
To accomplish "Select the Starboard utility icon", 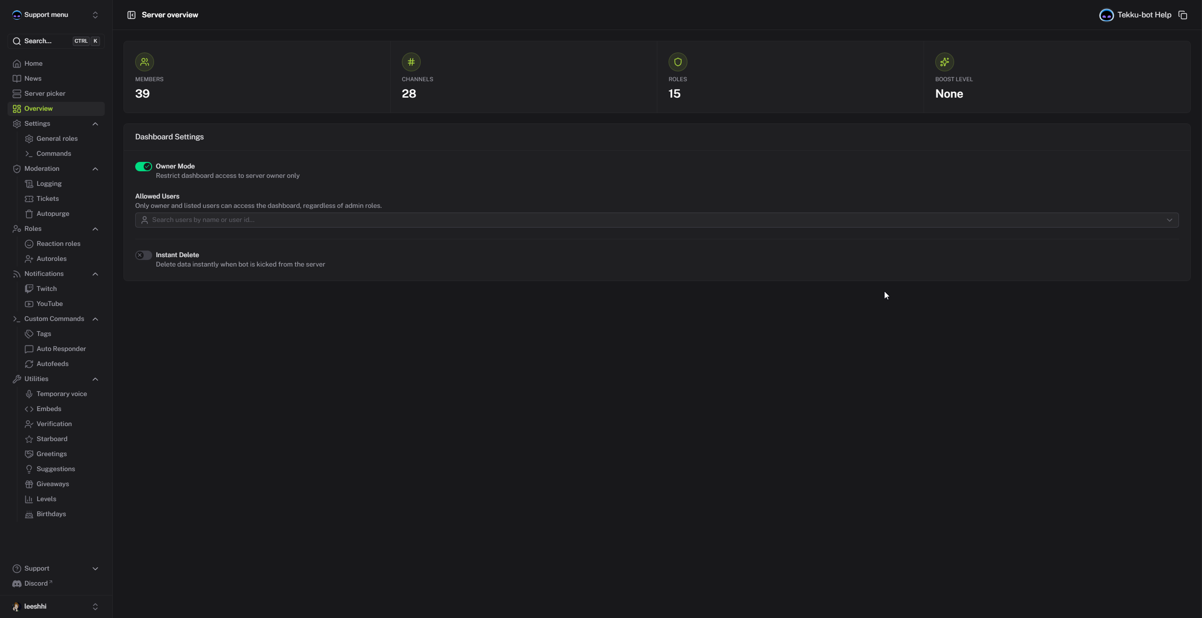I will click(x=29, y=439).
